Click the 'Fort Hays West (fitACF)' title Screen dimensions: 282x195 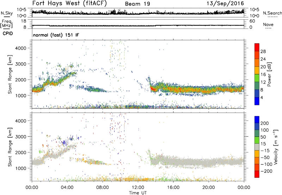pos(69,3)
